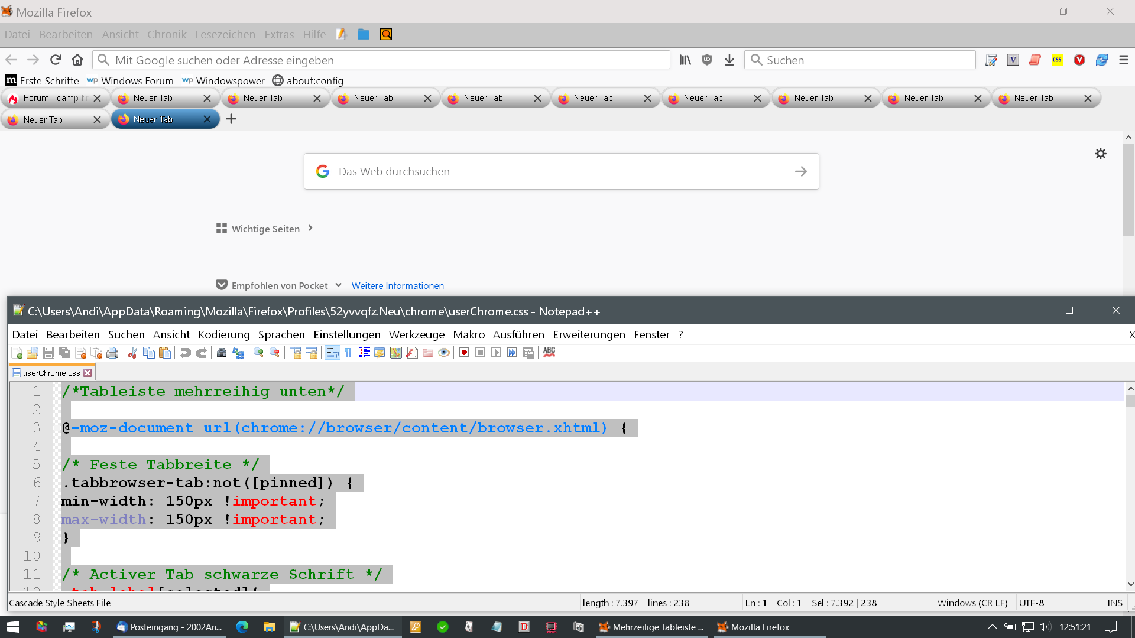Toggle word wrap in the Notepad++ toolbar
Image resolution: width=1135 pixels, height=638 pixels.
click(x=332, y=353)
